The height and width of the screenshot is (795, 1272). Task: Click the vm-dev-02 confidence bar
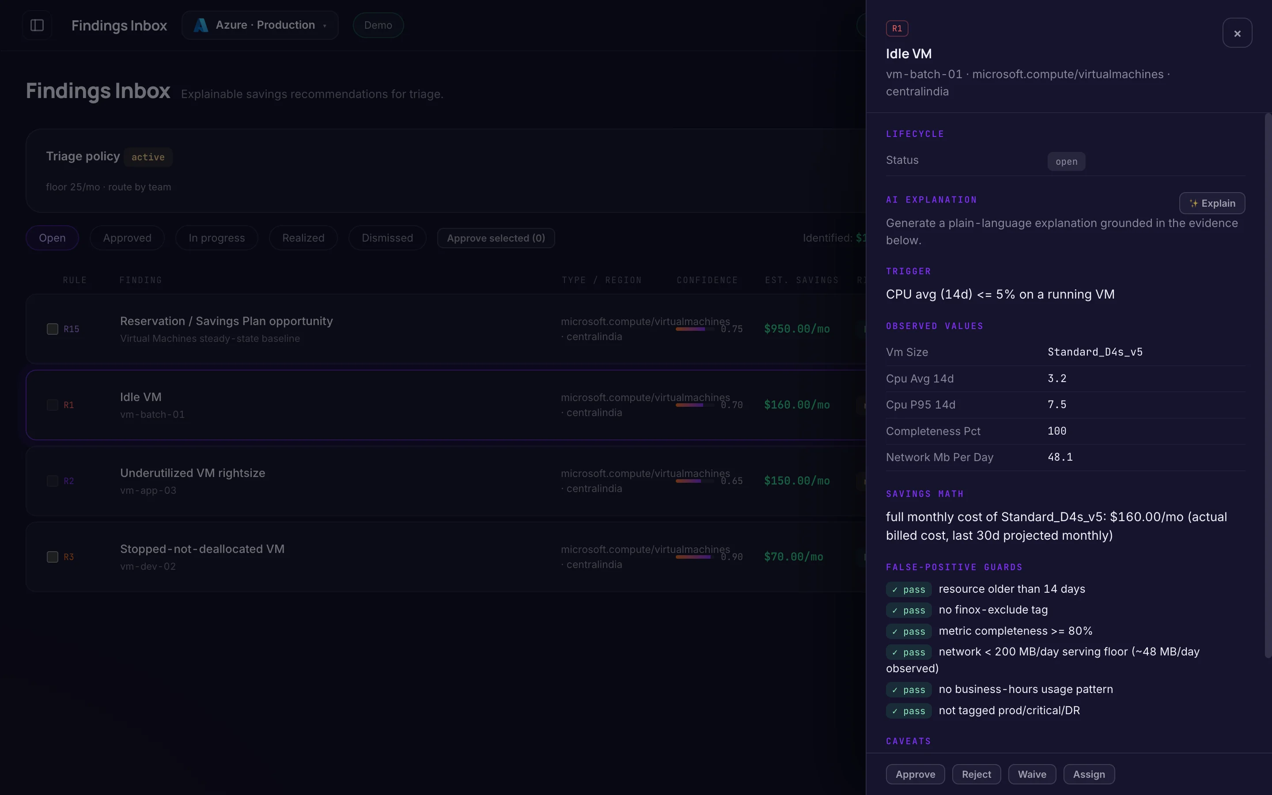pyautogui.click(x=695, y=557)
